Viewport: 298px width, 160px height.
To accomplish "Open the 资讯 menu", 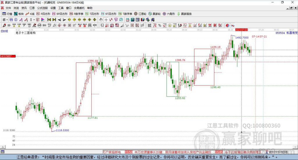I will point(24,8).
